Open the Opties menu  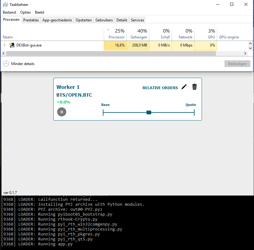click(x=25, y=12)
